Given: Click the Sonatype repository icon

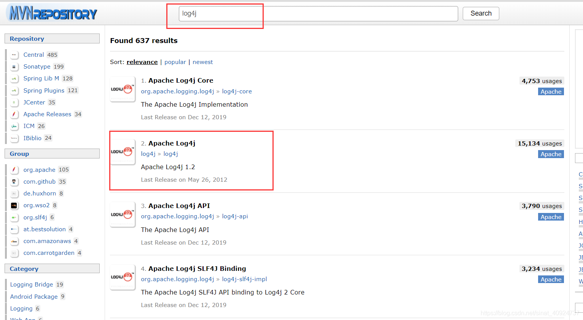Looking at the screenshot, I should click(14, 67).
